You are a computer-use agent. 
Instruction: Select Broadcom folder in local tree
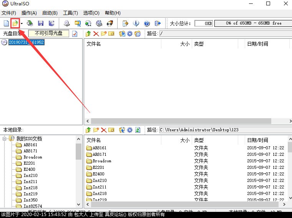click(x=33, y=157)
